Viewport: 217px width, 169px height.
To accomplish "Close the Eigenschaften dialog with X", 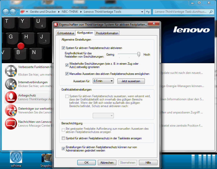I will pos(154,23).
